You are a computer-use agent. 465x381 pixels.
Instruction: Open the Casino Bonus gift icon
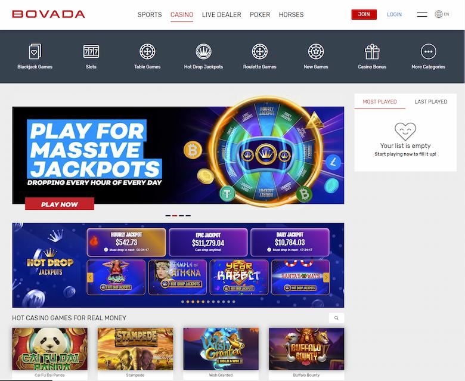[372, 52]
